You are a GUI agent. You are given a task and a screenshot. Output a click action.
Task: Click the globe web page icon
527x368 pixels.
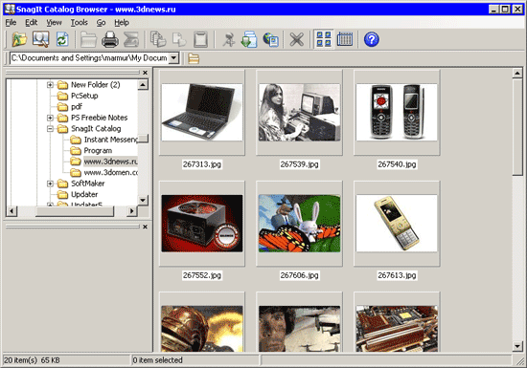(270, 39)
